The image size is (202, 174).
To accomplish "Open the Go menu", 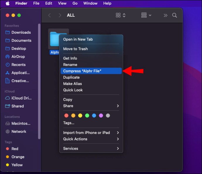I will pos(75,3).
